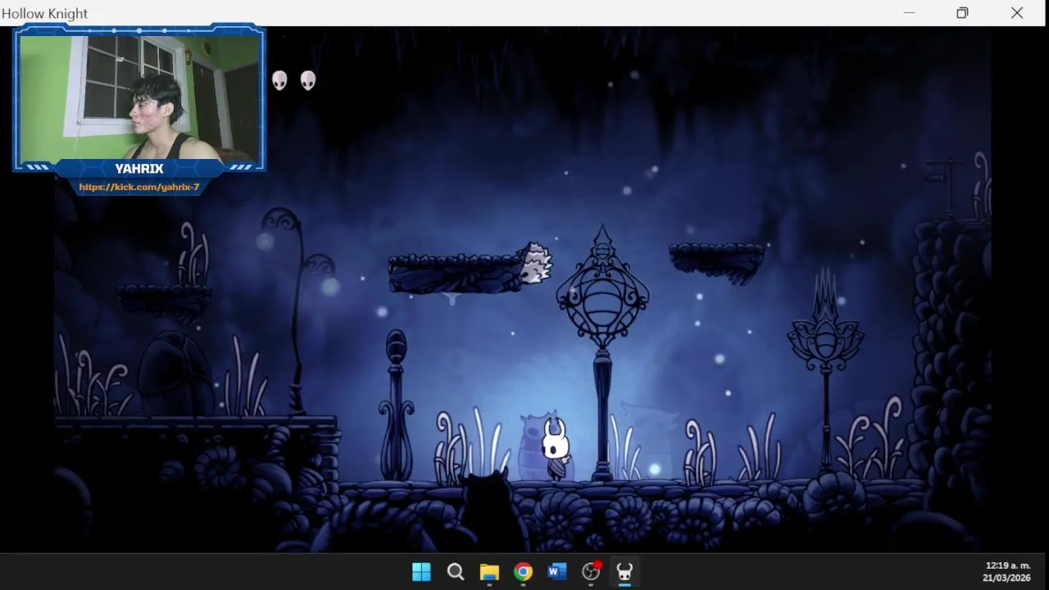Open the kick.com/yahrix-7 link in overlay
Image resolution: width=1049 pixels, height=590 pixels.
click(x=139, y=187)
